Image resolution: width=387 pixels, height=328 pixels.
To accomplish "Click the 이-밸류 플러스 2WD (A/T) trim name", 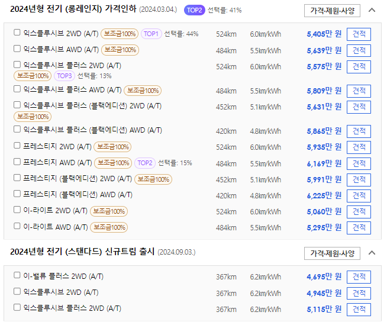I will [x=63, y=276].
